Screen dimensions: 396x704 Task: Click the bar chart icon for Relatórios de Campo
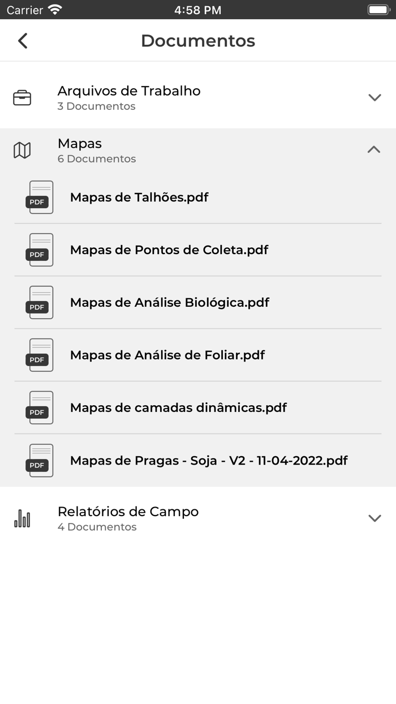tap(21, 518)
